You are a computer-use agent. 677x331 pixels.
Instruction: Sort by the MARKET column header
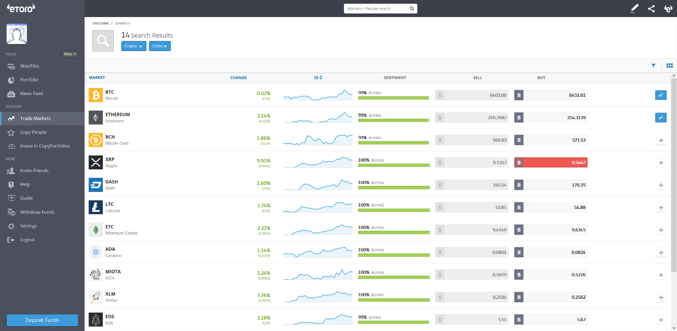tap(97, 78)
